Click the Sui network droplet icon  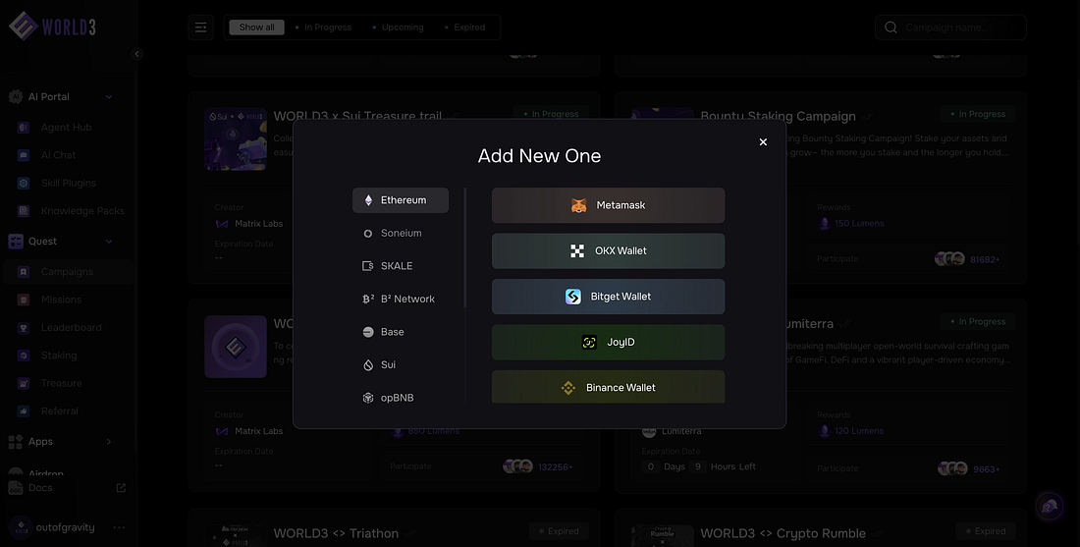pyautogui.click(x=368, y=364)
